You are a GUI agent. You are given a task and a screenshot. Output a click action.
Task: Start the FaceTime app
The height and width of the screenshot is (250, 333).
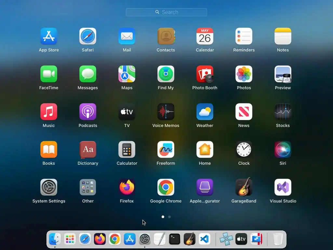tap(49, 74)
